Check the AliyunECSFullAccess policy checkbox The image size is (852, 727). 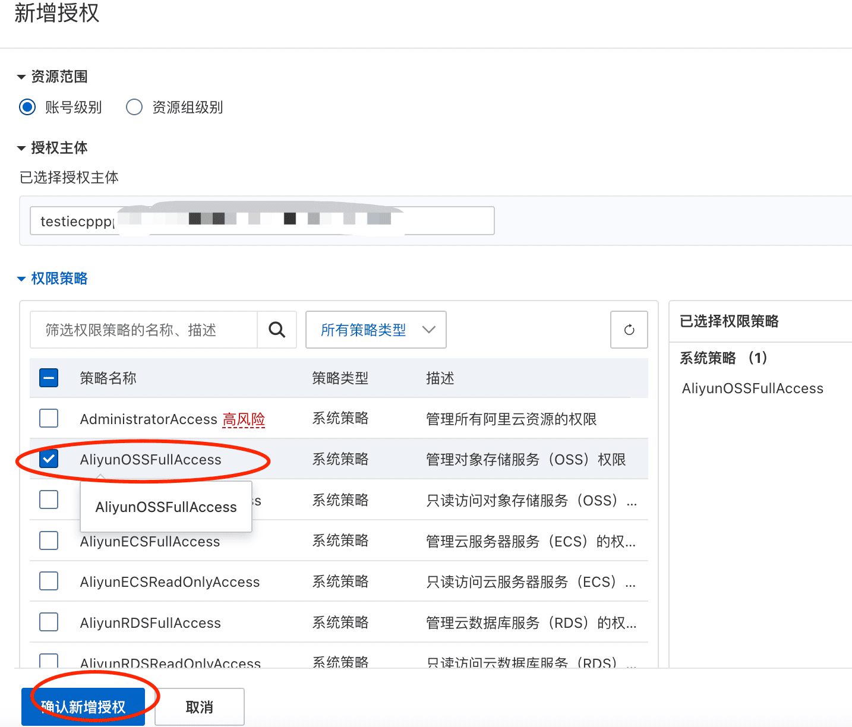tap(49, 540)
